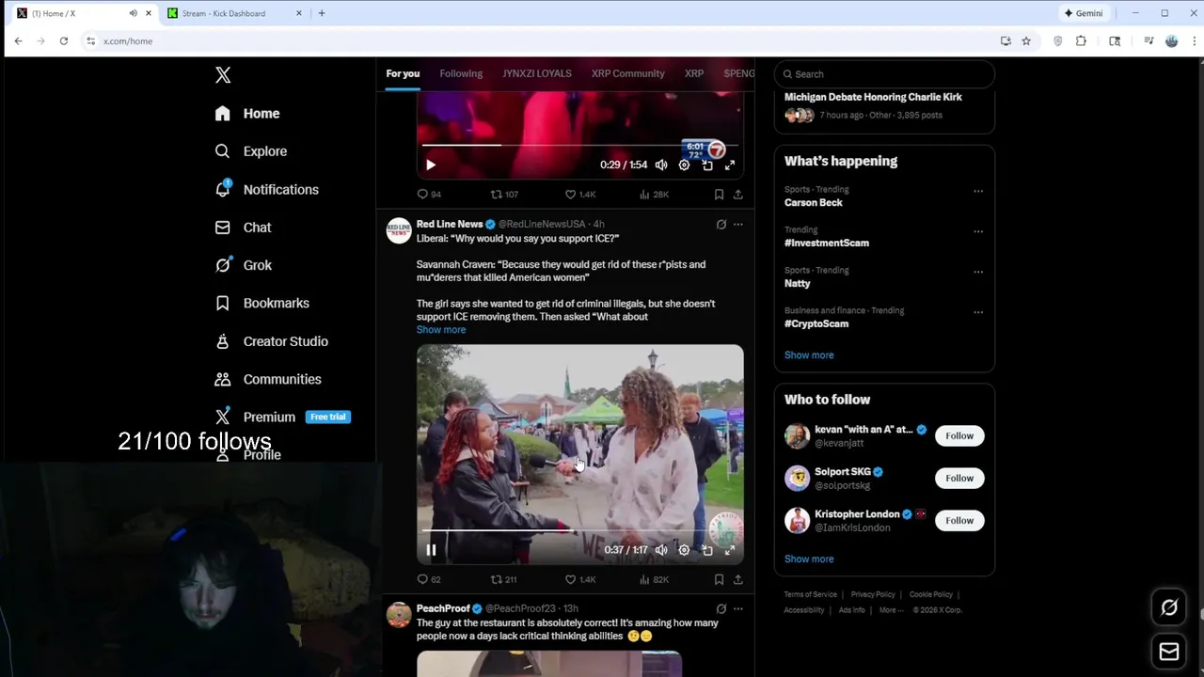
Task: Like the top post with 1.4K likes
Action: click(x=580, y=195)
